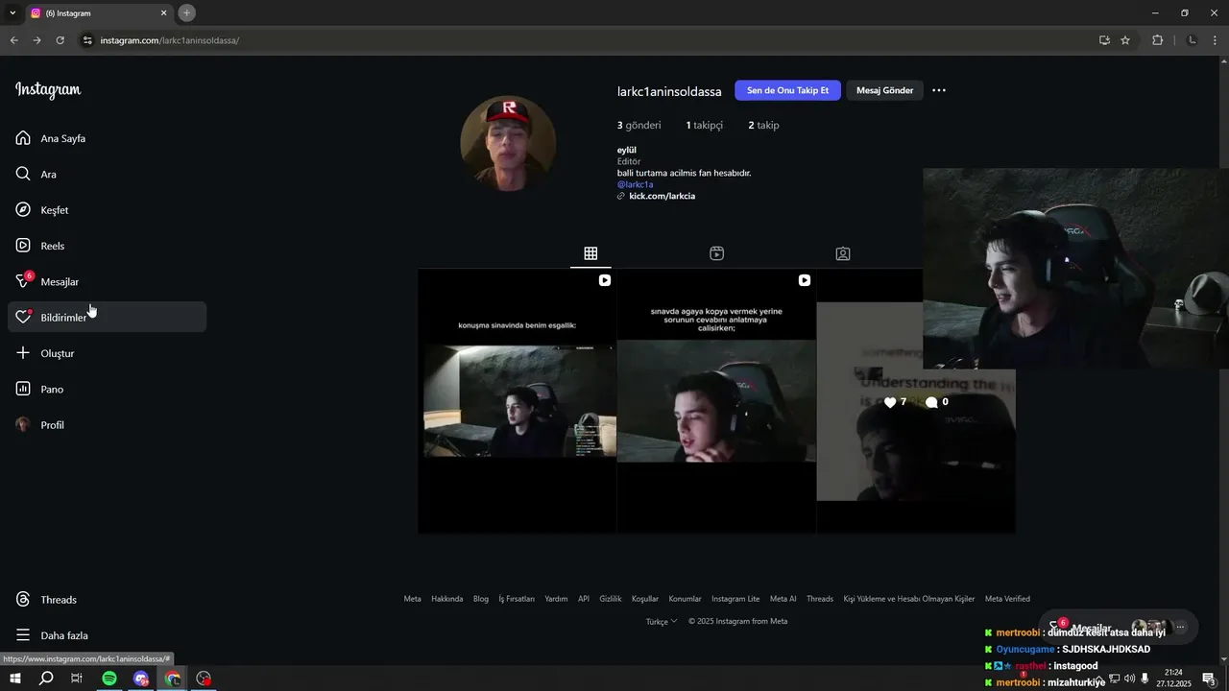Click the Instagram logo
Screen dimensions: 1229x691
point(48,90)
